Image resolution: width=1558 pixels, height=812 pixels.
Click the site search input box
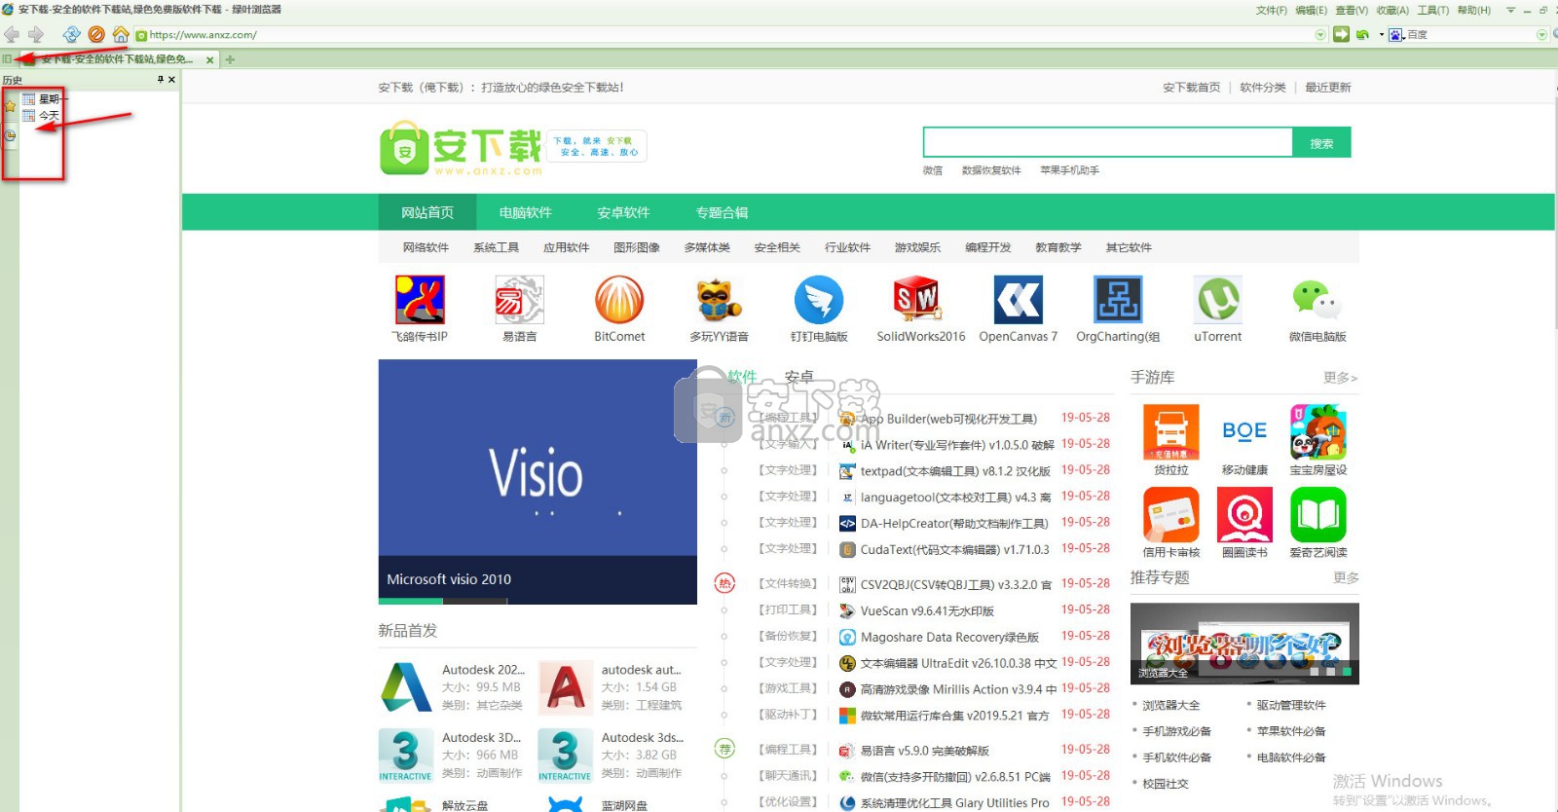[1107, 143]
